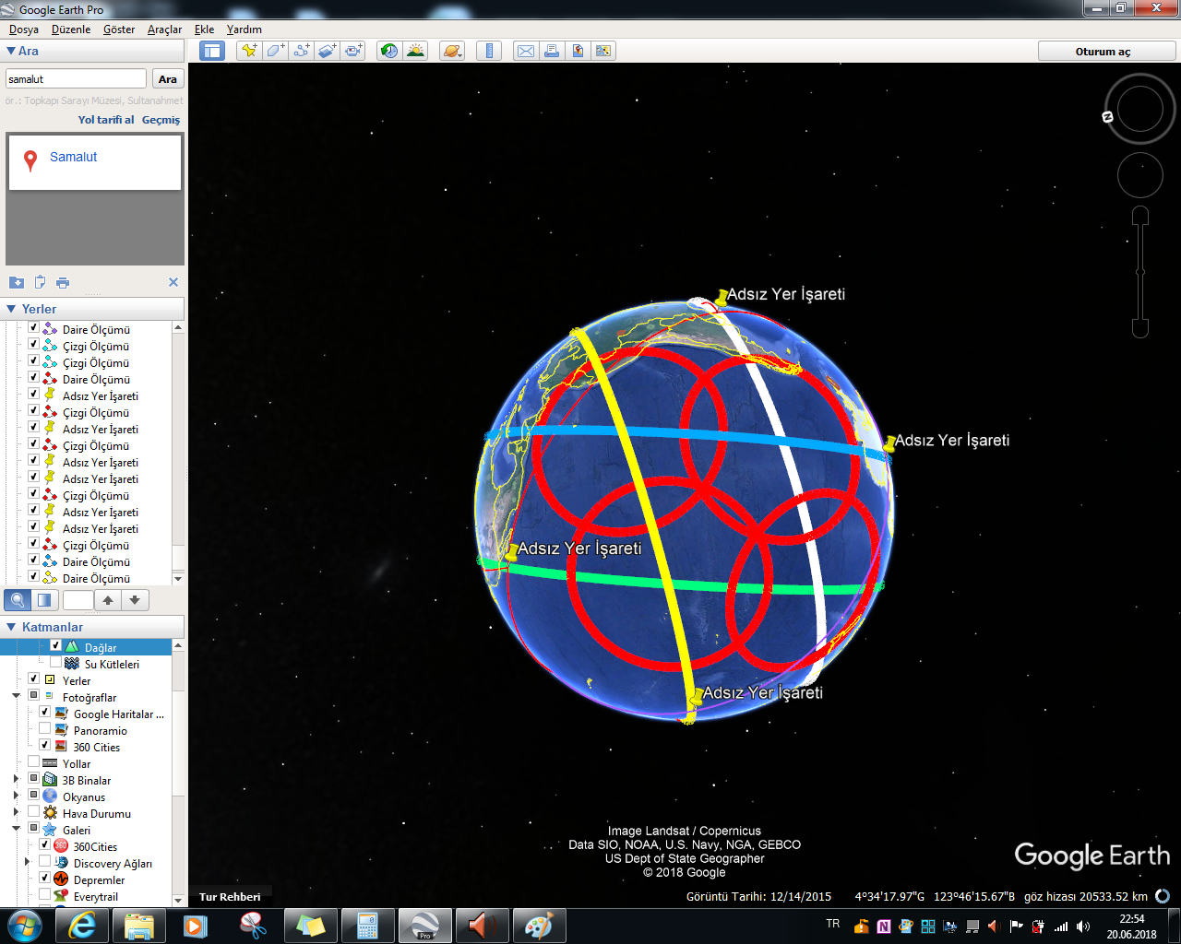This screenshot has height=944, width=1181.
Task: Expand the 3B Binalar layer group
Action: coord(16,780)
